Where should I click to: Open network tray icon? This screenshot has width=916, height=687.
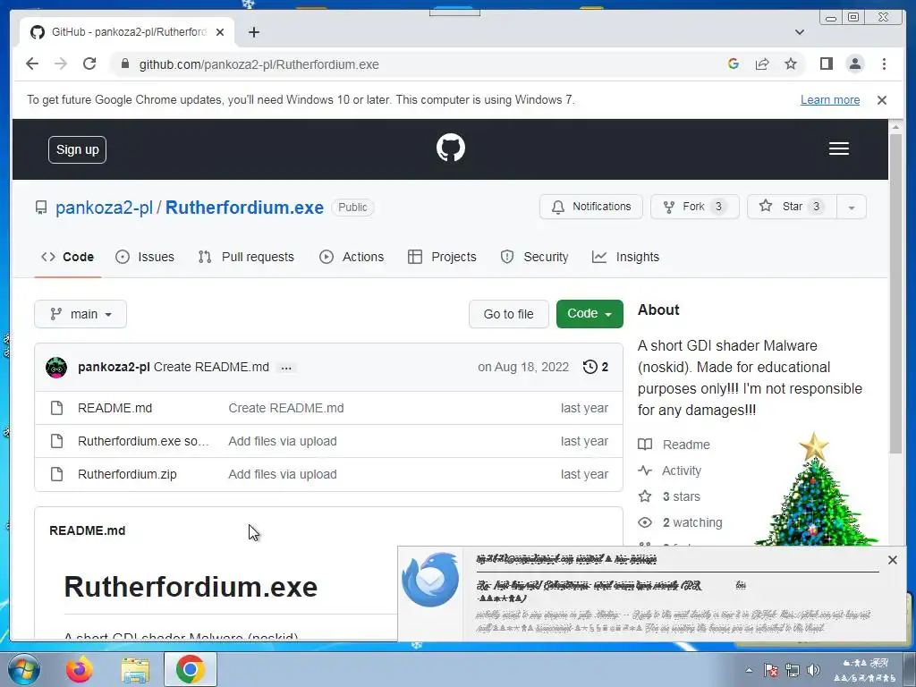tap(793, 670)
